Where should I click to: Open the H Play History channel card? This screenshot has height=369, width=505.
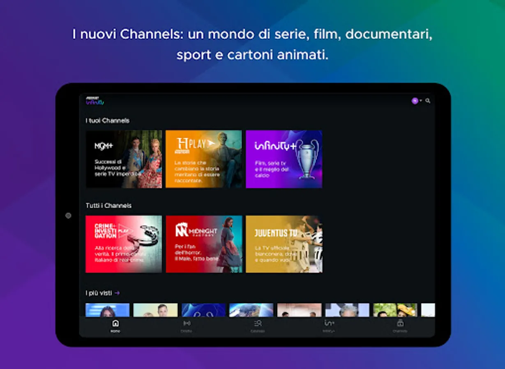click(204, 159)
